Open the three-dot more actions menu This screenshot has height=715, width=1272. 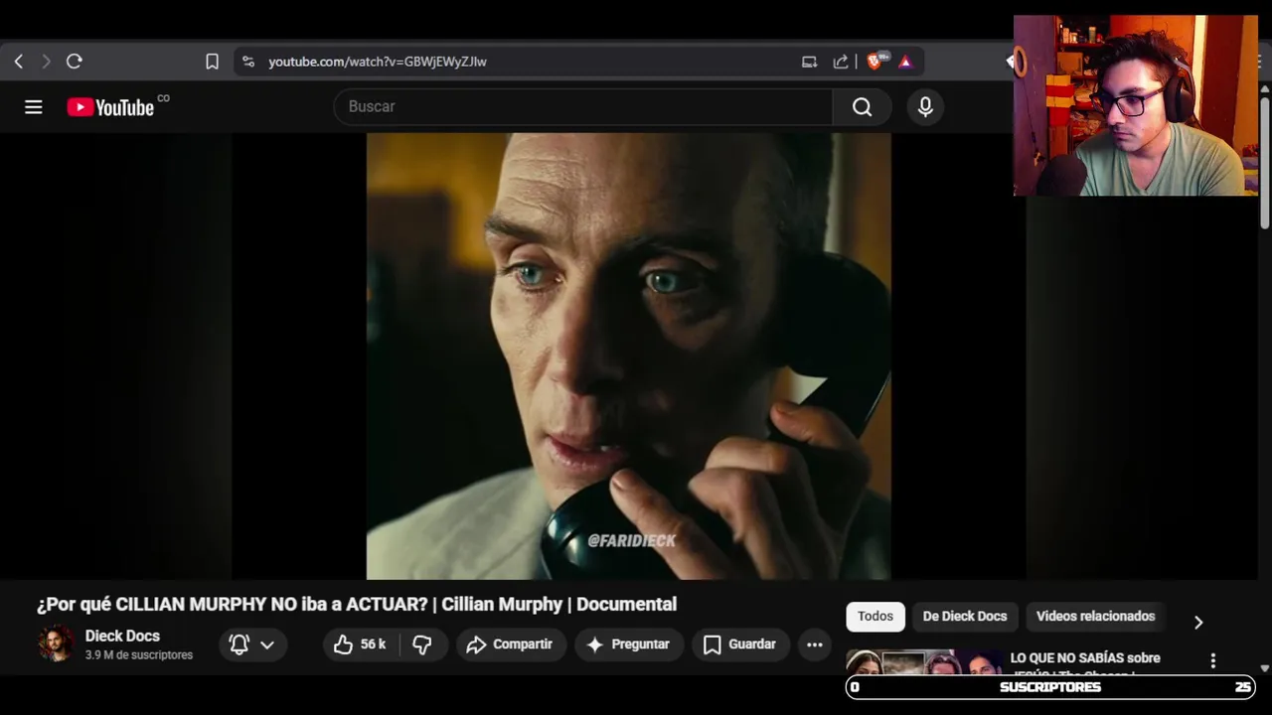815,644
